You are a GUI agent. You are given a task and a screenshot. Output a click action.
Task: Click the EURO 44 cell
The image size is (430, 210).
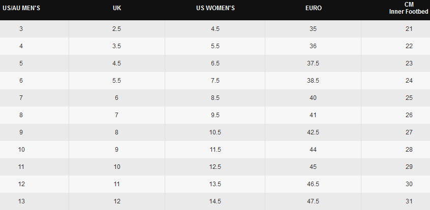point(313,150)
